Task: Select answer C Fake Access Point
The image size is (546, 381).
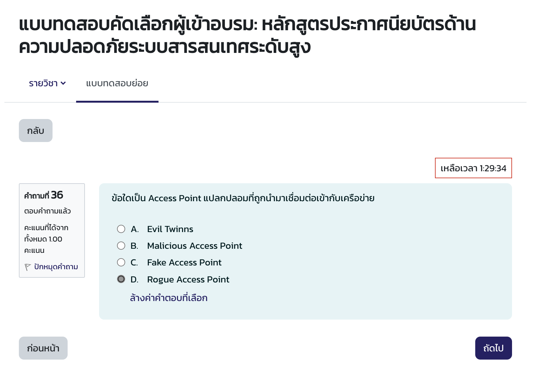Action: 121,262
